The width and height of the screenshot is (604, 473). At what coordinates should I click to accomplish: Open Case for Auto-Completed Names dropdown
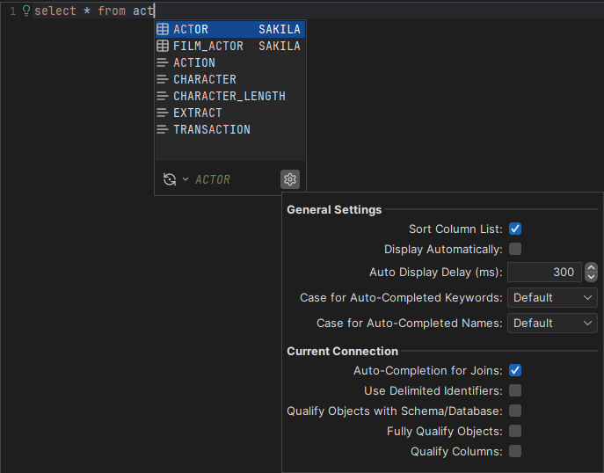click(x=552, y=323)
